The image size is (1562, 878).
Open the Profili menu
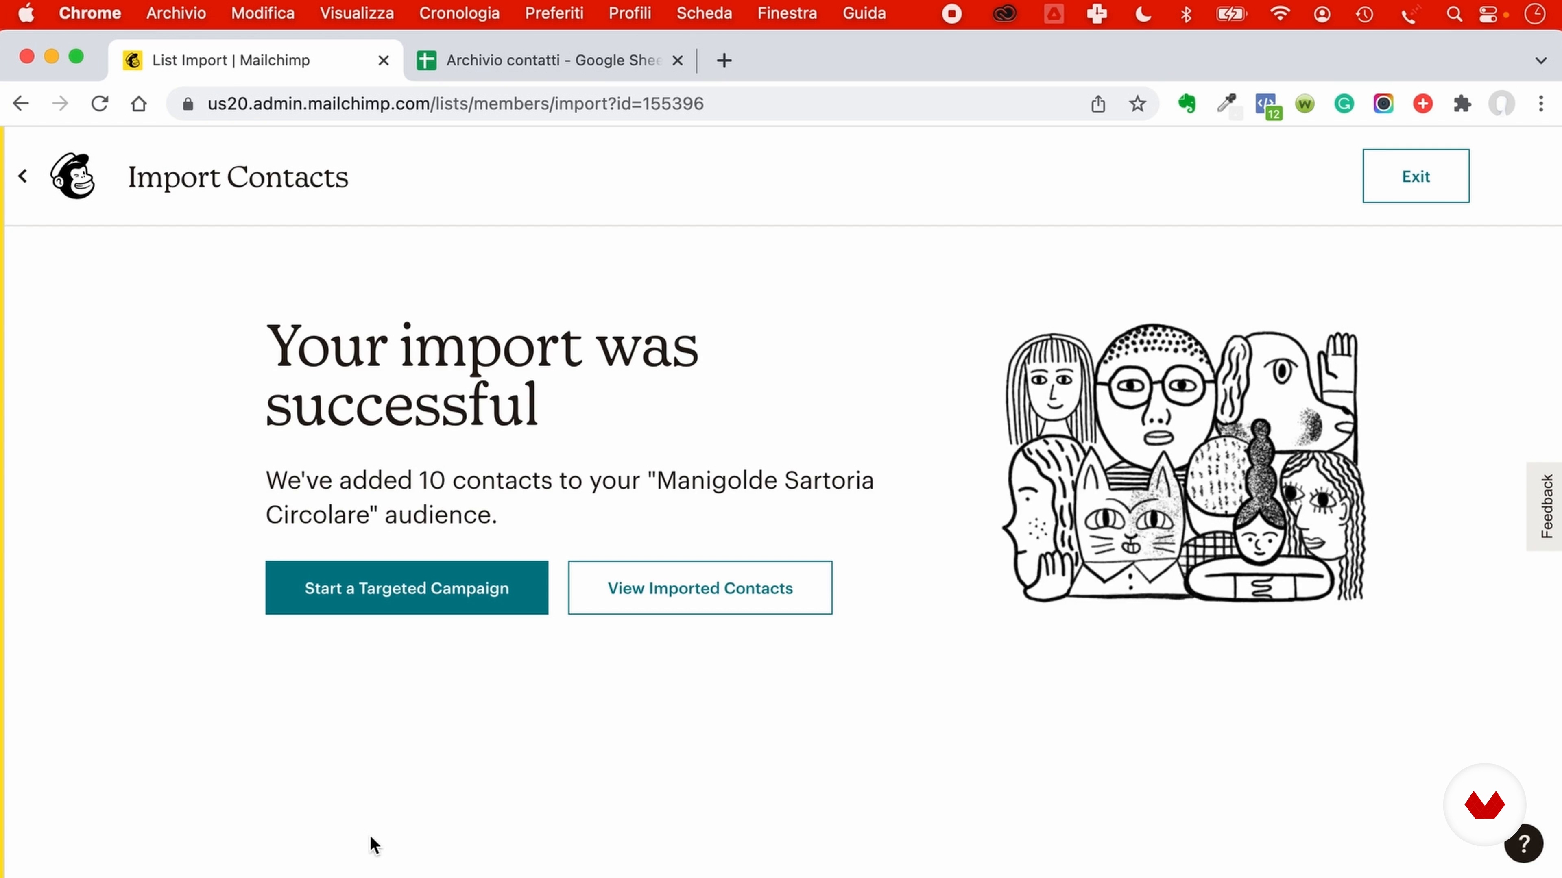pos(629,13)
